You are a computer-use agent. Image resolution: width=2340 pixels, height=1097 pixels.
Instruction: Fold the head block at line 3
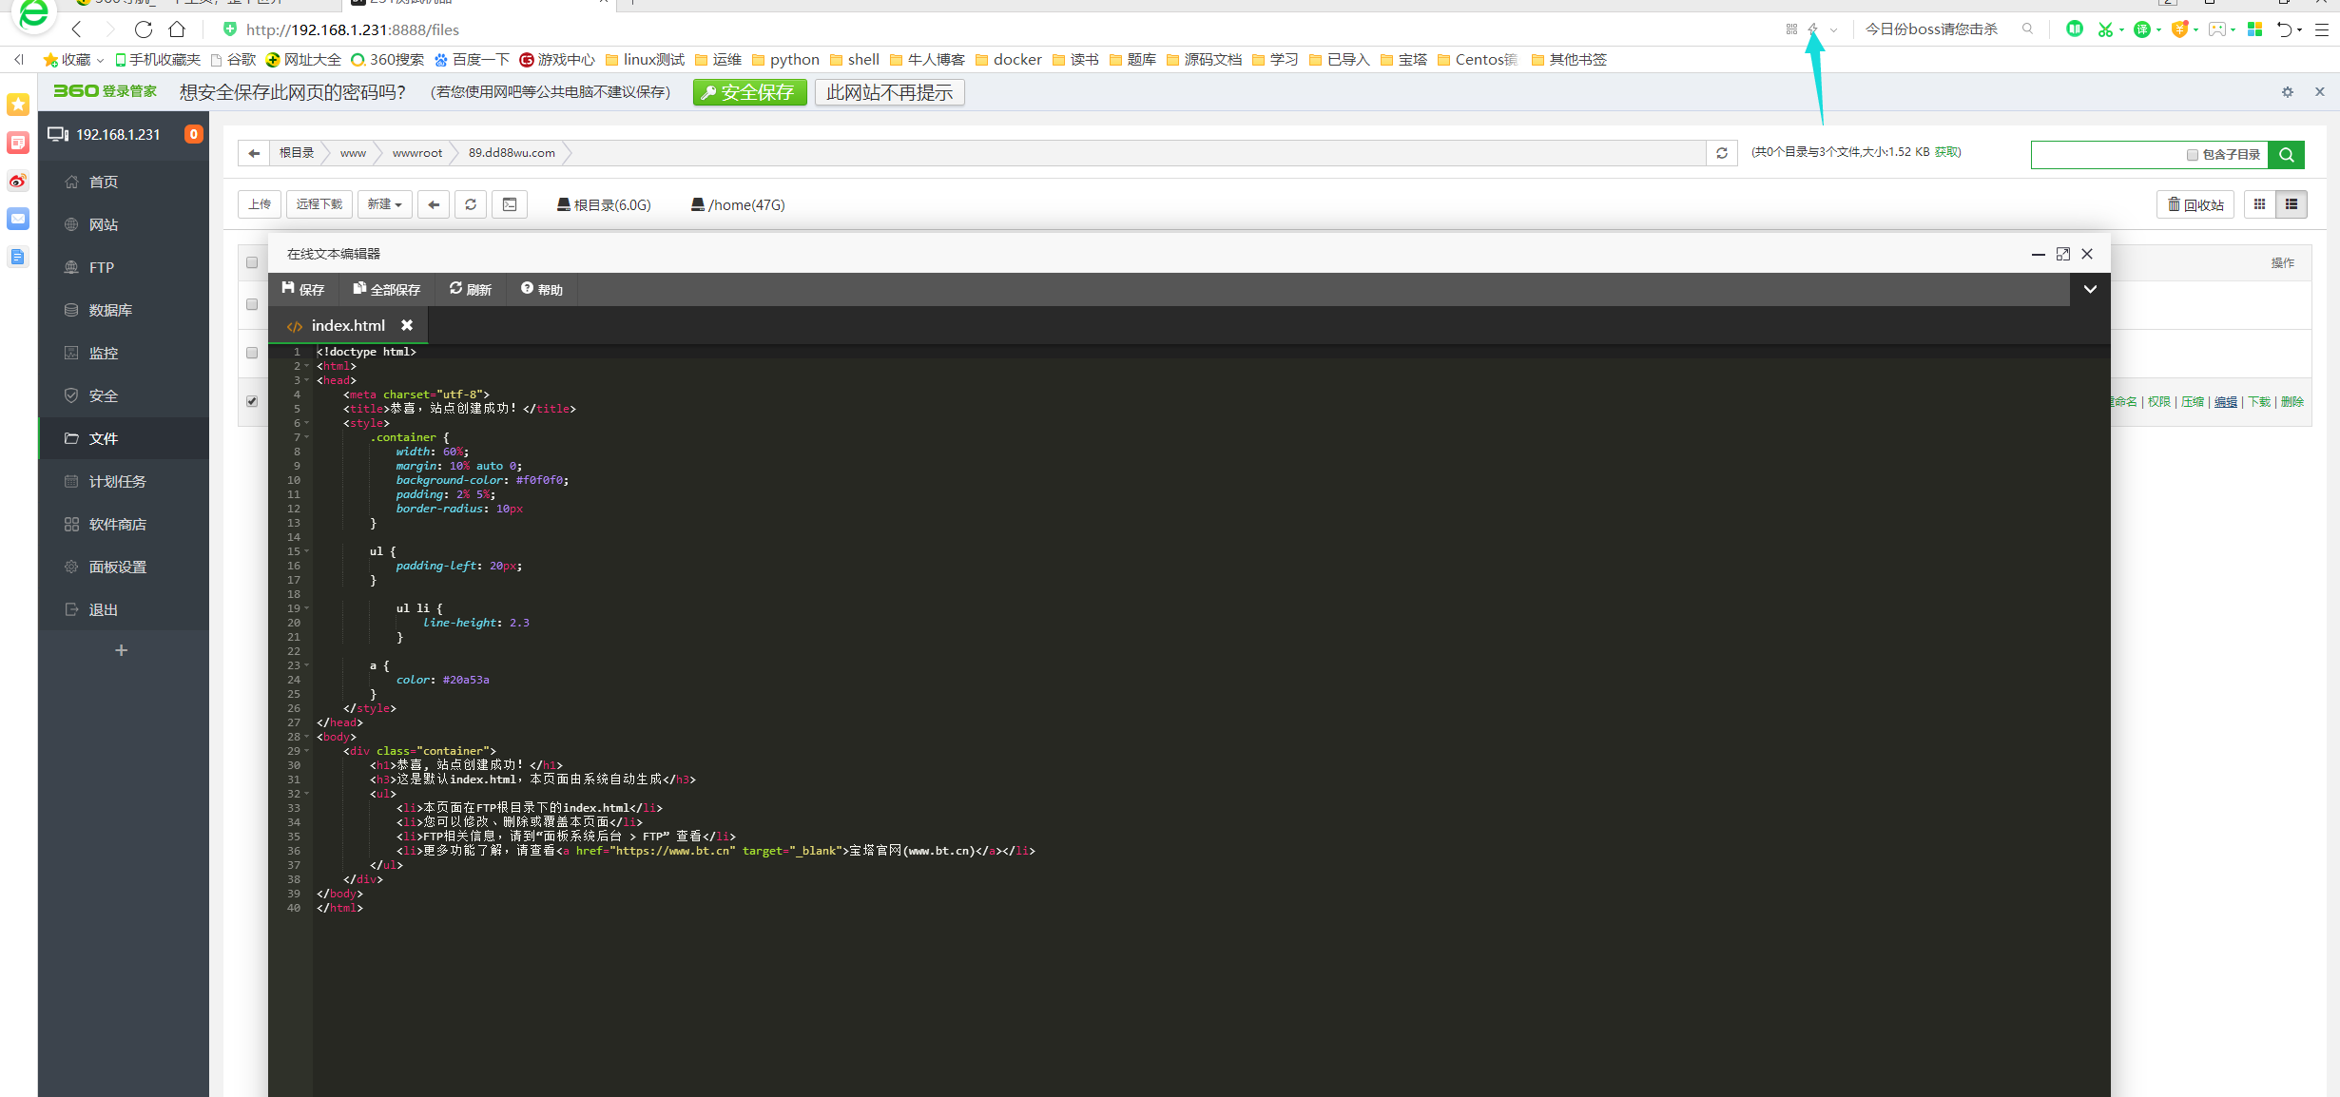pos(307,380)
